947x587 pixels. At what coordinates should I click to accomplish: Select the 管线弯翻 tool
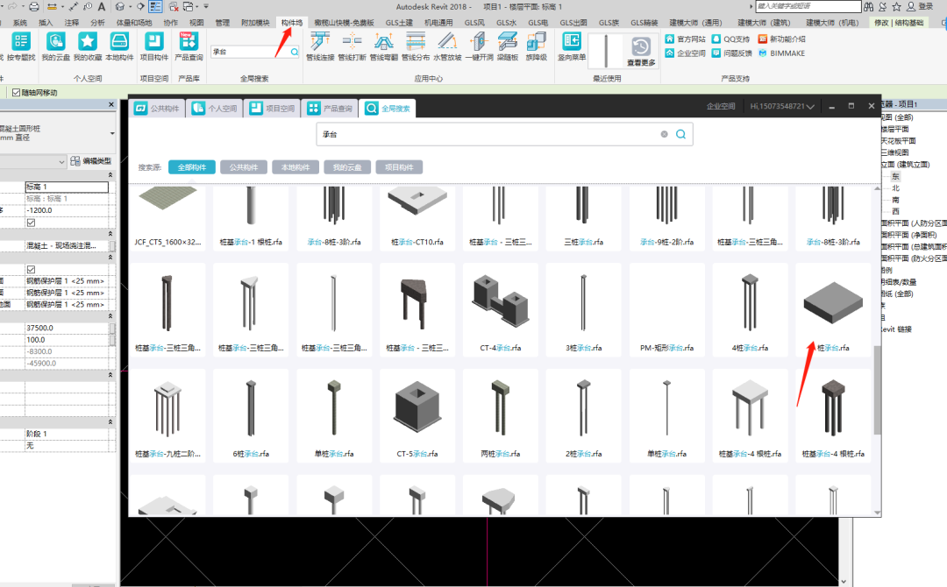(x=383, y=46)
